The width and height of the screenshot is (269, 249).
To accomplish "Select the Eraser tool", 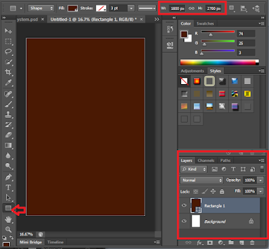I will click(8, 135).
